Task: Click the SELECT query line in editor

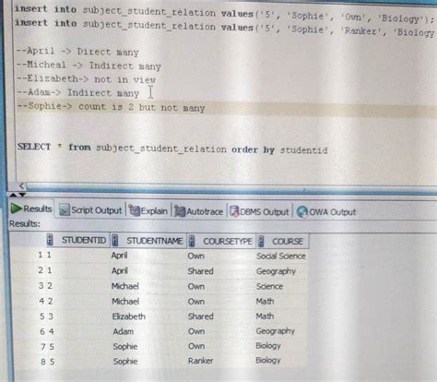Action: (x=172, y=149)
